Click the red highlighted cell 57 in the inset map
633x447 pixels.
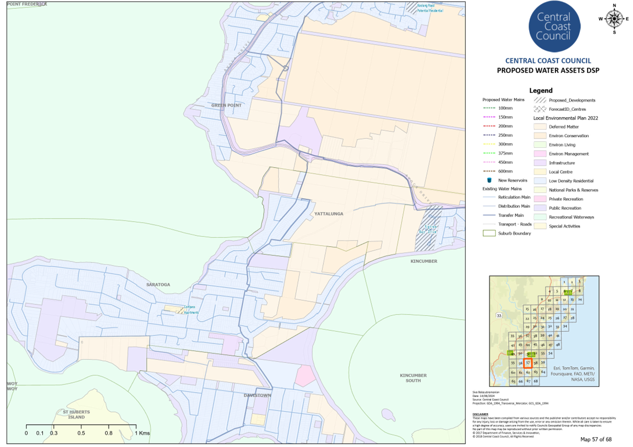click(x=528, y=363)
